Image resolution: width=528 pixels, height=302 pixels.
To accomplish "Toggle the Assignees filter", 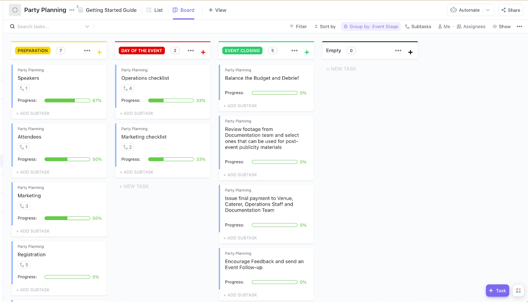I will (471, 27).
